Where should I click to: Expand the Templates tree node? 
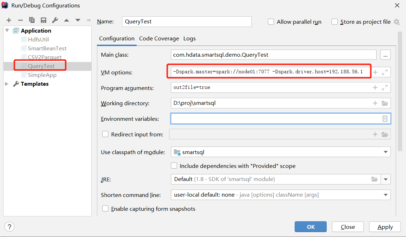click(x=7, y=84)
